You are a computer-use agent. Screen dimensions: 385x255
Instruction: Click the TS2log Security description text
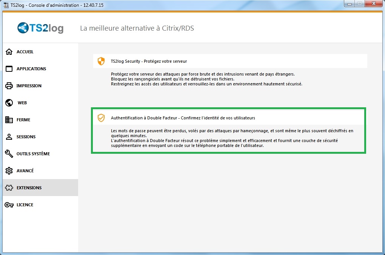click(x=206, y=79)
